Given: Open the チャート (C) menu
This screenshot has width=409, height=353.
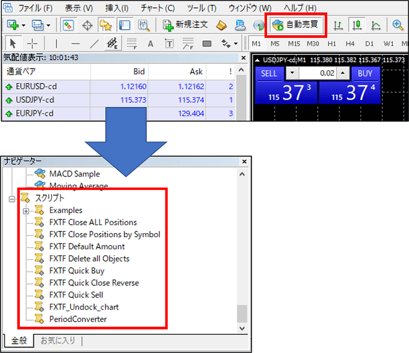Looking at the screenshot, I should (158, 8).
